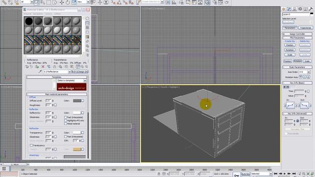This screenshot has height=177, width=315.
Task: Select the Rotate tool in main toolbar
Action: tap(68, 2)
